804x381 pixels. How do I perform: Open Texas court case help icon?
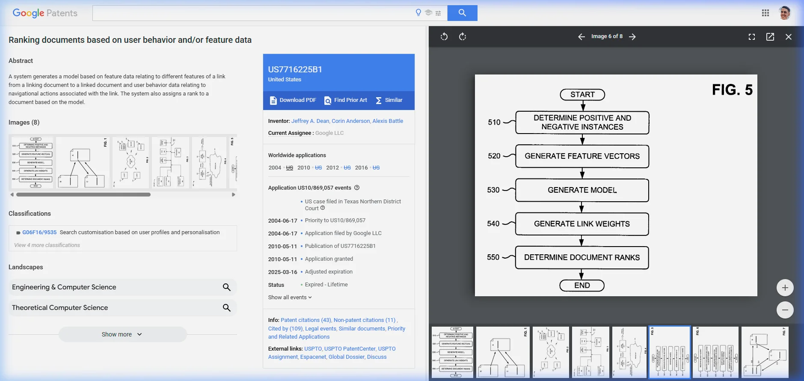(323, 208)
